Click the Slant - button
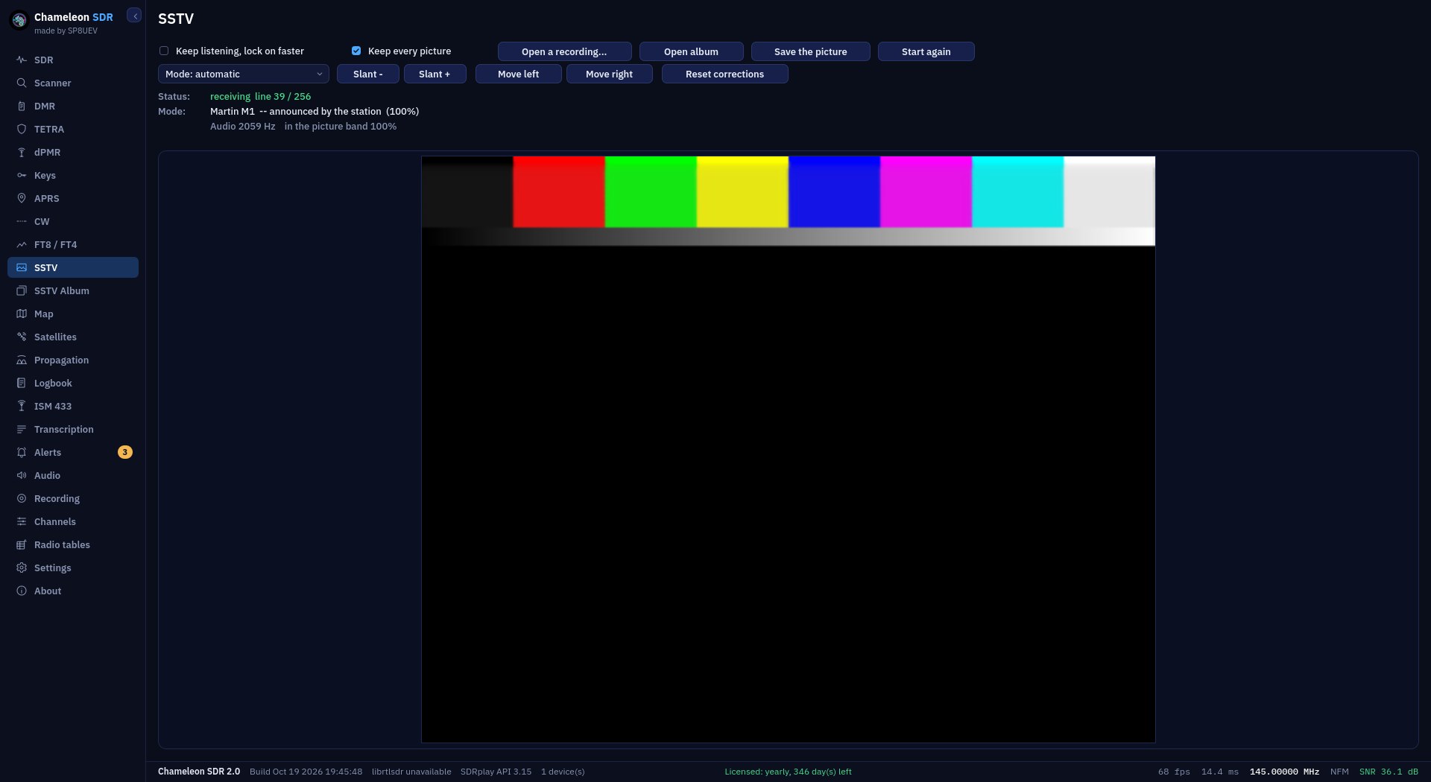Screen dimensions: 1431x782 click(x=367, y=74)
